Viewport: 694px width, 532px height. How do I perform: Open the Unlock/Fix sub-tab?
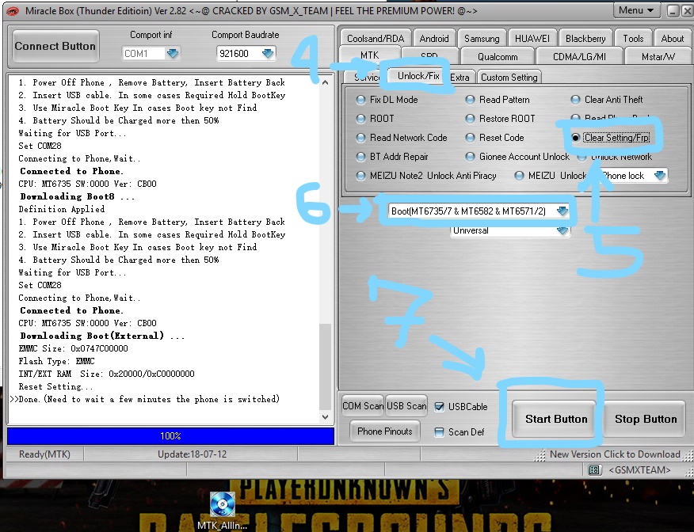tap(418, 76)
